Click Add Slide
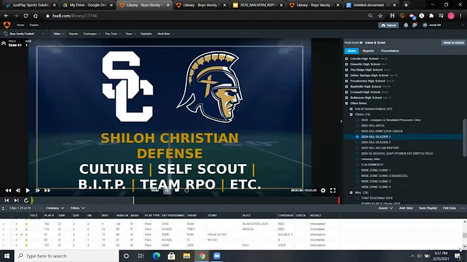The image size is (467, 262). point(406,208)
